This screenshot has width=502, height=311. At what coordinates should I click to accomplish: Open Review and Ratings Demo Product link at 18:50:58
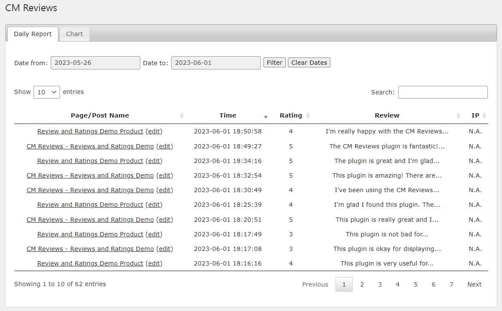pos(90,131)
